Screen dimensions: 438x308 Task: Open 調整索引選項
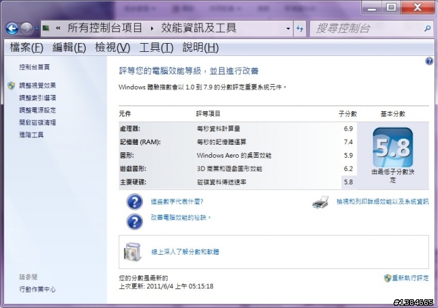pos(38,98)
